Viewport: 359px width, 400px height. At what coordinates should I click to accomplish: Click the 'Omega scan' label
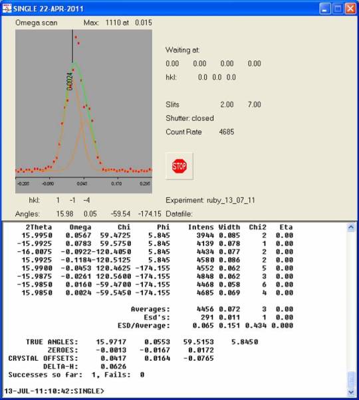36,23
